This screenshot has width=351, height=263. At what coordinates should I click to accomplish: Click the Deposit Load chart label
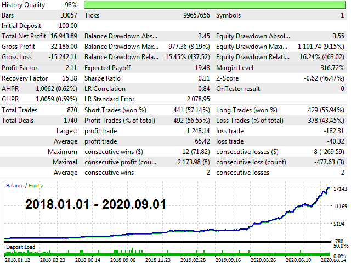pyautogui.click(x=20, y=247)
